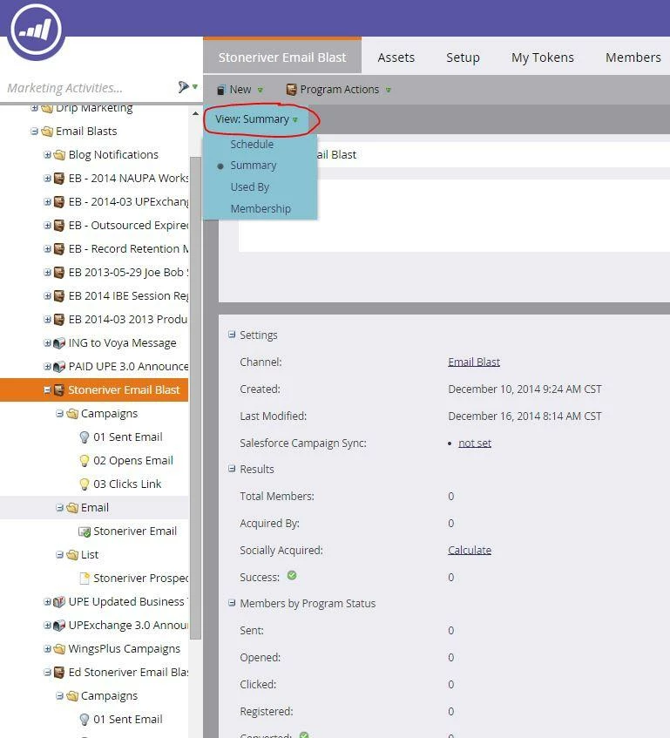Collapse the Email Blasts folder
The image size is (670, 738).
point(34,132)
